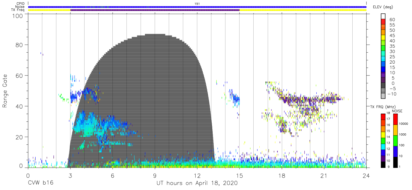Image resolution: width=412 pixels, height=190 pixels.
Task: Click the 80 tick label on Range Gate axis
Action: click(x=19, y=45)
